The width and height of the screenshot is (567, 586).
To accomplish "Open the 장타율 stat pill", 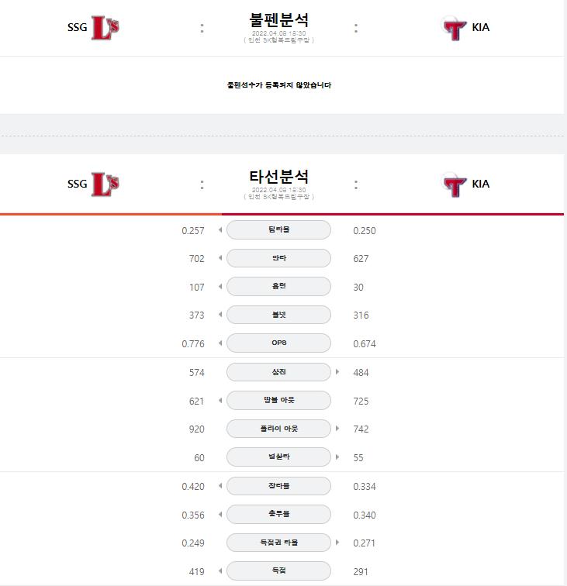I will coord(278,486).
